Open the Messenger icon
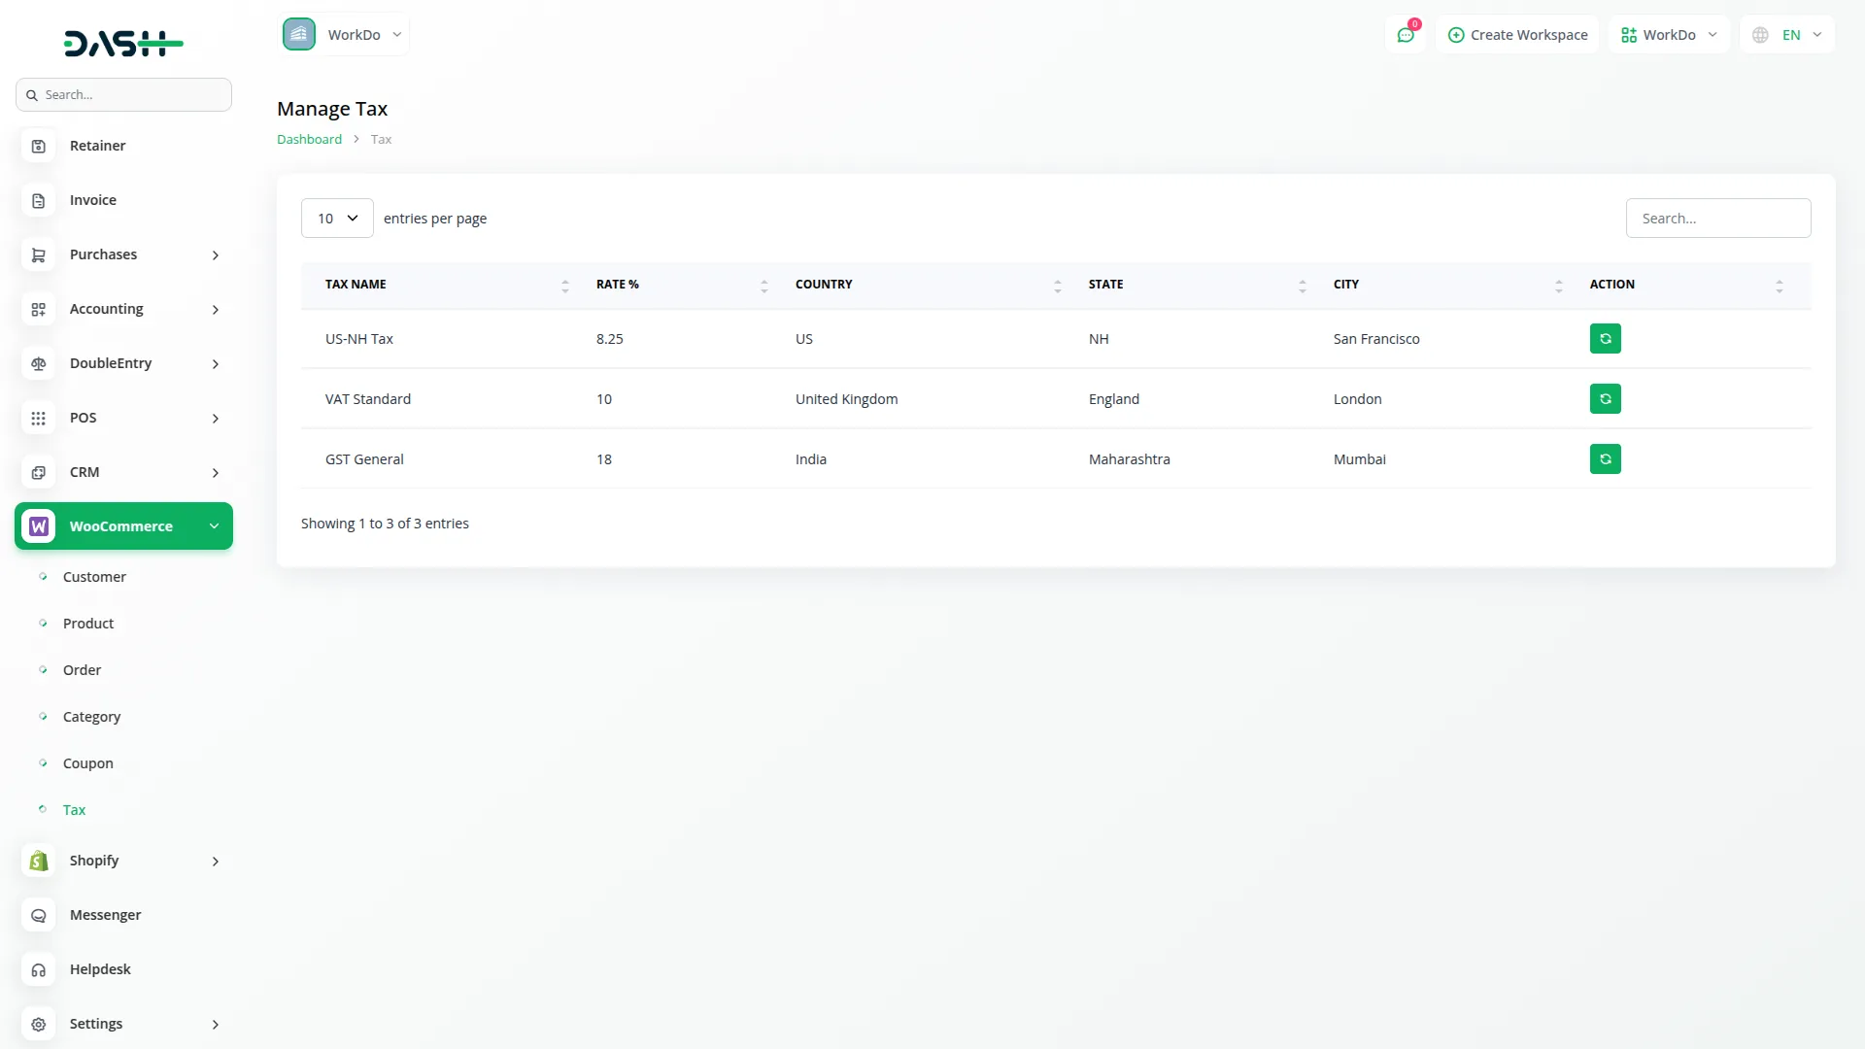The height and width of the screenshot is (1049, 1865). [38, 915]
